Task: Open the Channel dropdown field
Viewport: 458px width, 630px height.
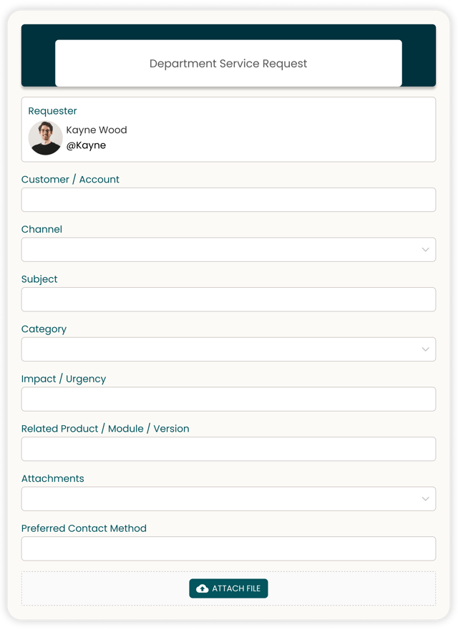Action: click(215, 250)
